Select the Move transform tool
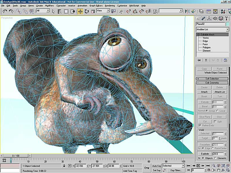 (80, 11)
